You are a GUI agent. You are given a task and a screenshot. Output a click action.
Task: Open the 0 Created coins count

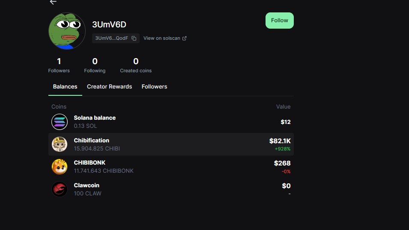136,65
